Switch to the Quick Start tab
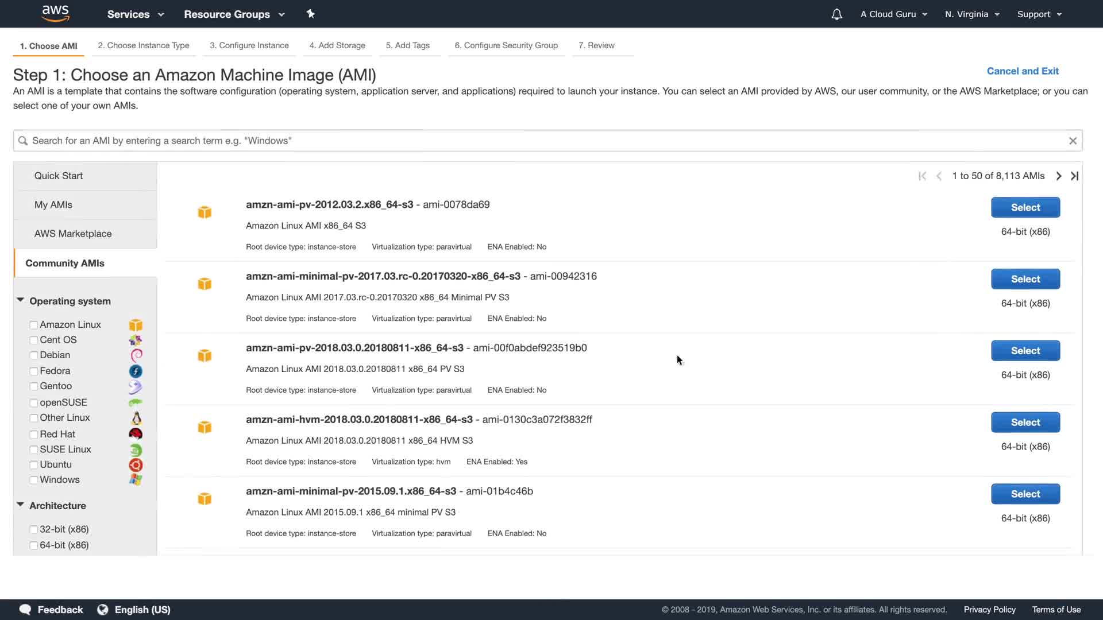 59,176
